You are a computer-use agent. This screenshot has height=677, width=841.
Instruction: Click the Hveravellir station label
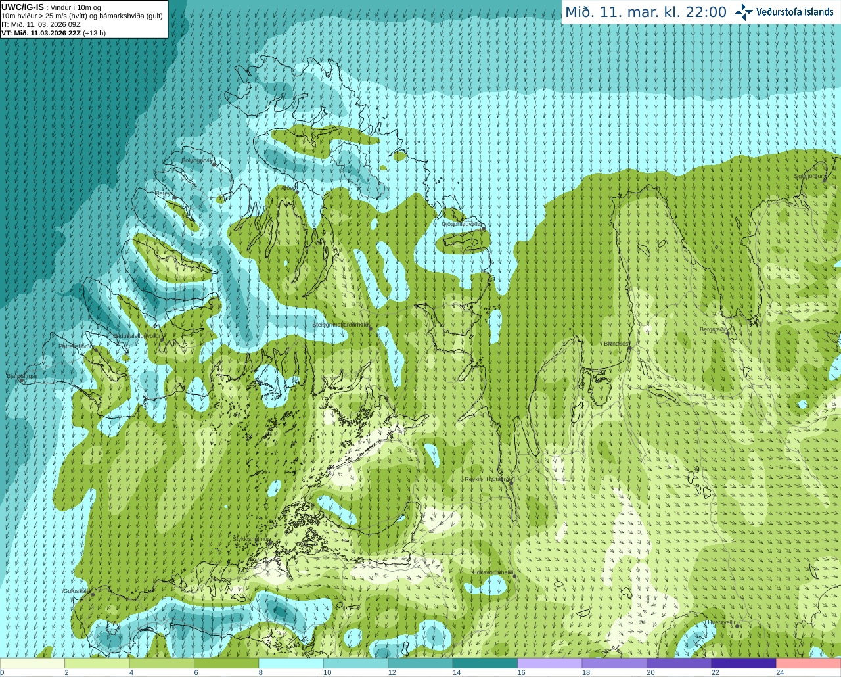click(x=721, y=622)
